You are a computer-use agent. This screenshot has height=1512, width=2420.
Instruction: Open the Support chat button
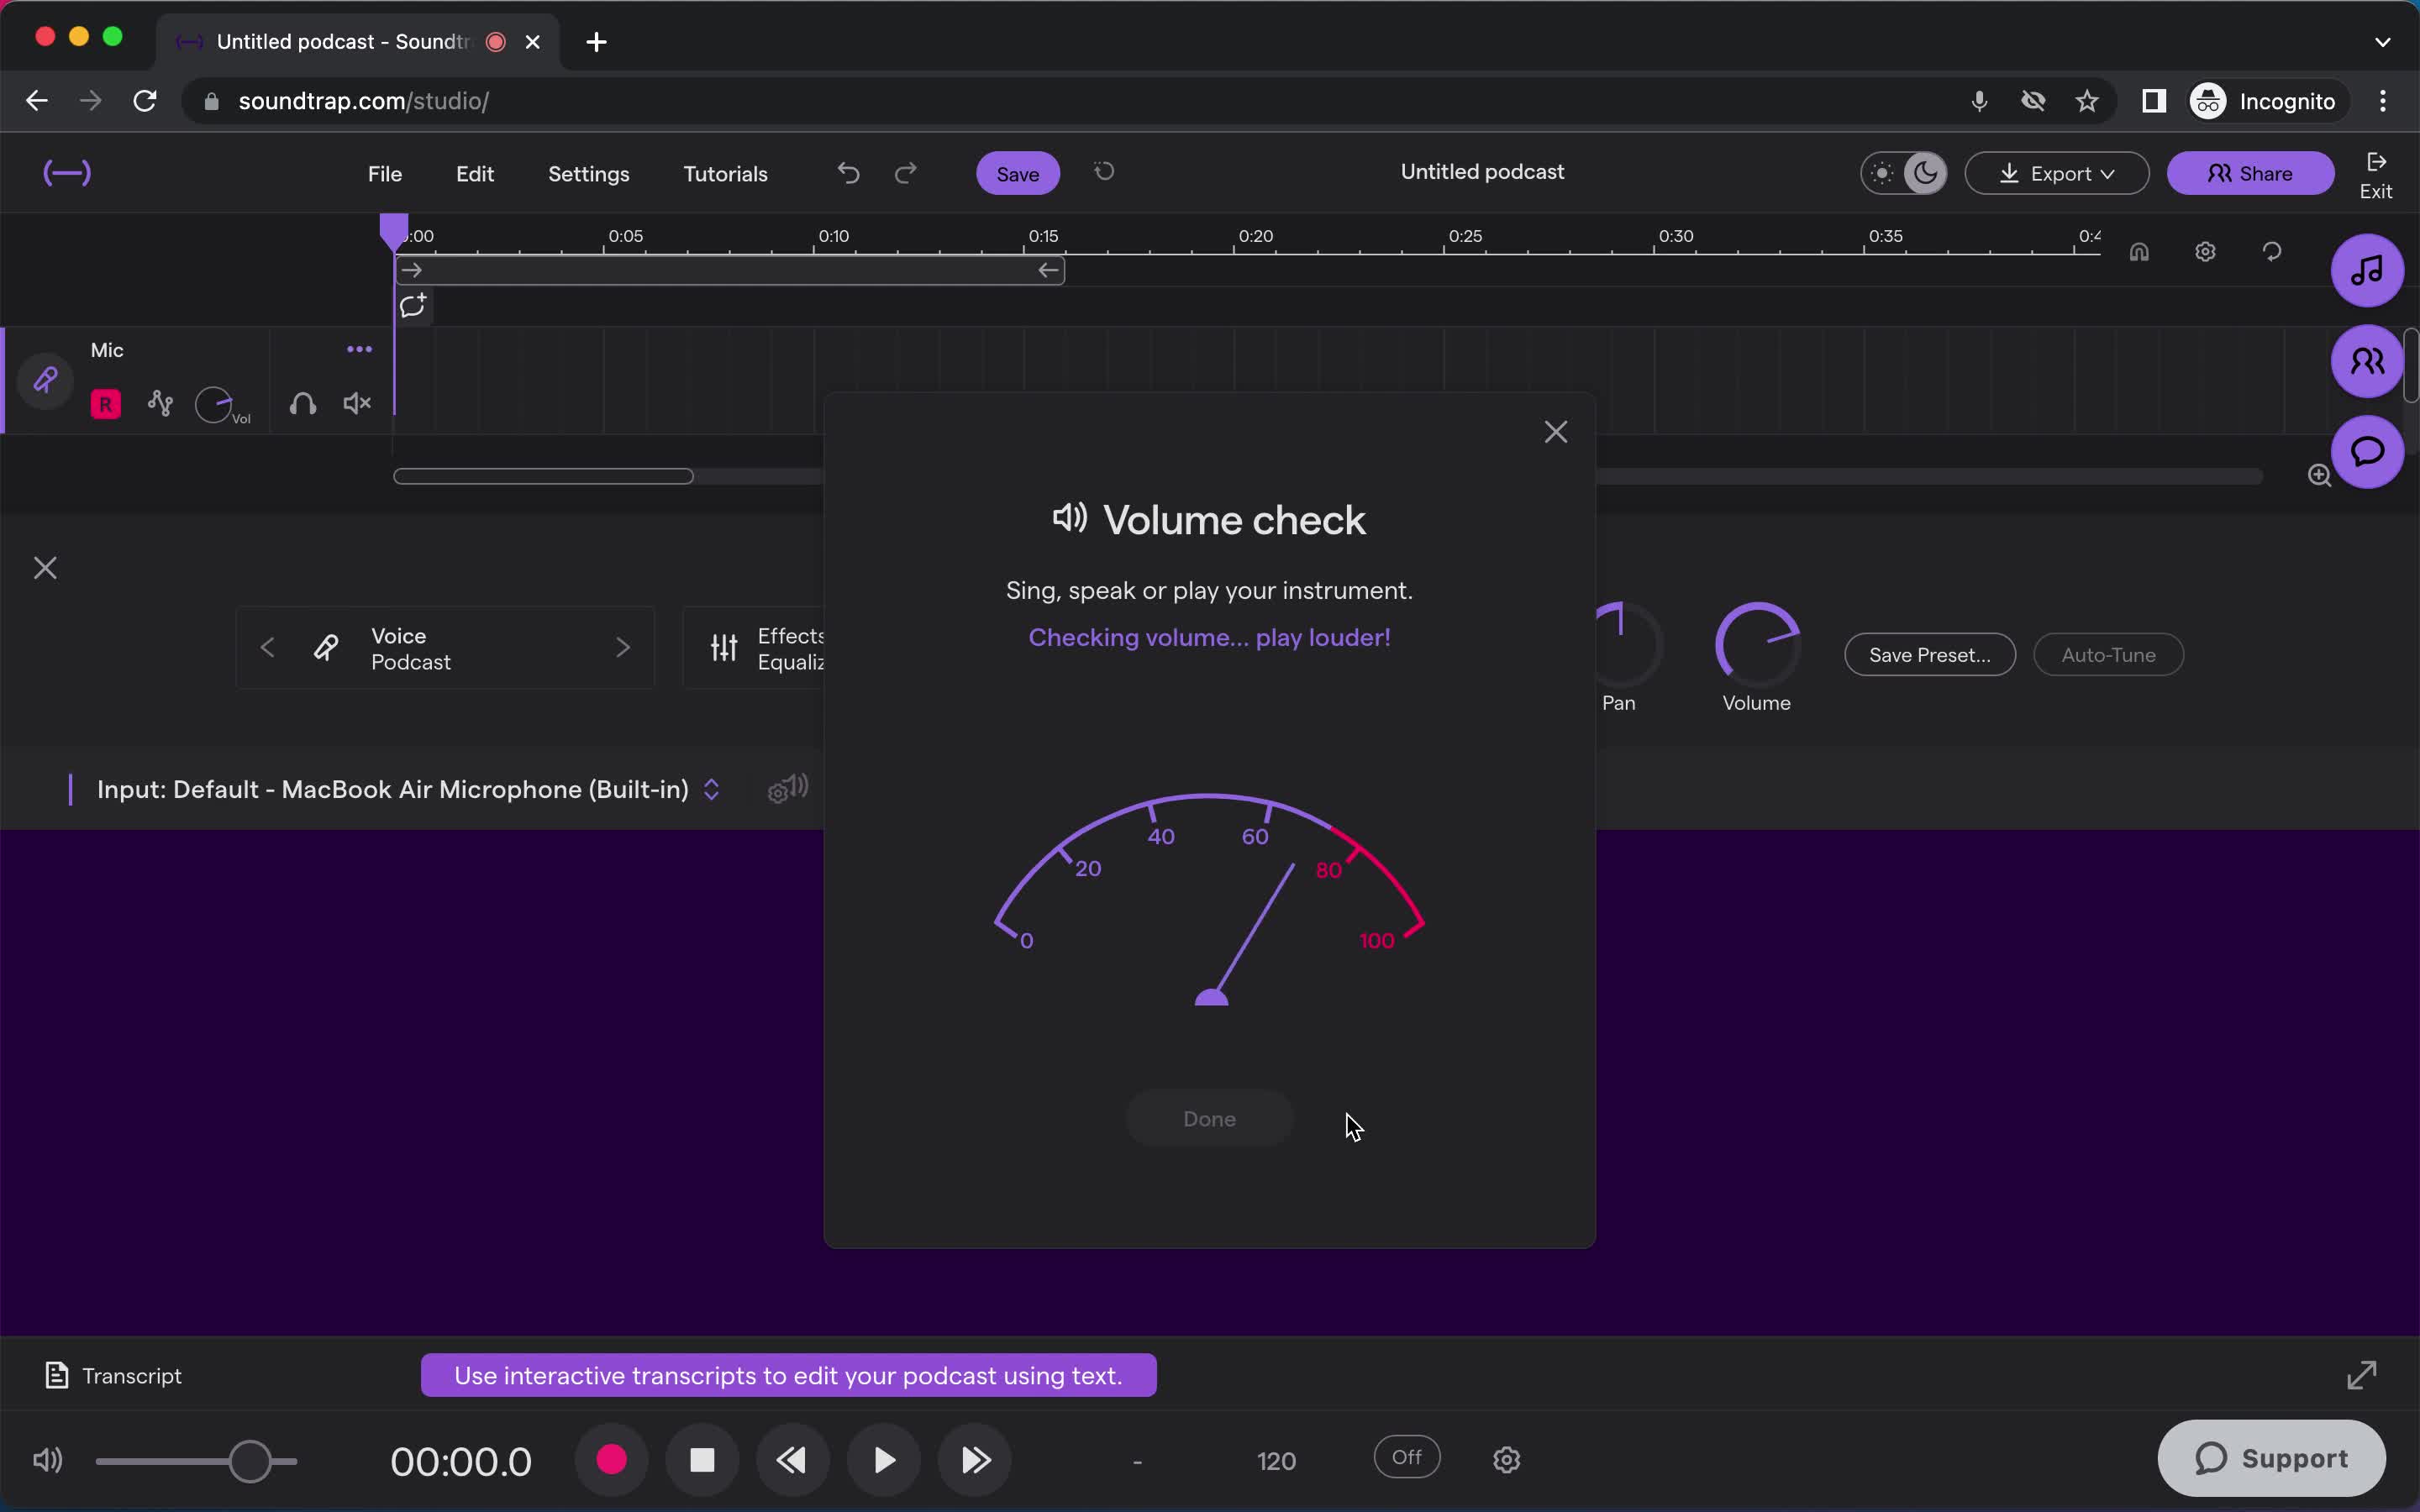point(2271,1458)
